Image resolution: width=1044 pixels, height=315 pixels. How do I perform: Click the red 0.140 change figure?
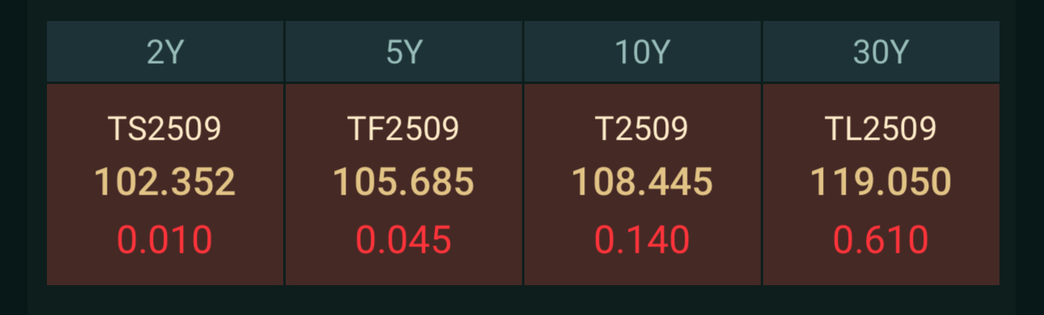point(643,241)
